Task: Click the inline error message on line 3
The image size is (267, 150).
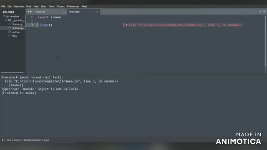Action: [x=185, y=25]
